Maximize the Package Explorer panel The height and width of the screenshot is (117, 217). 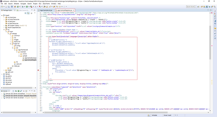point(34,10)
